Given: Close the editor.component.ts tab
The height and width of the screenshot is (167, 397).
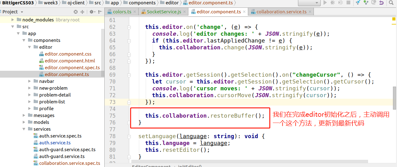Looking at the screenshot, I should [244, 12].
